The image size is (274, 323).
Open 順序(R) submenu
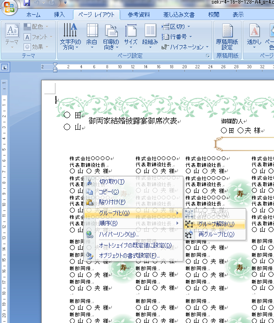click(133, 223)
